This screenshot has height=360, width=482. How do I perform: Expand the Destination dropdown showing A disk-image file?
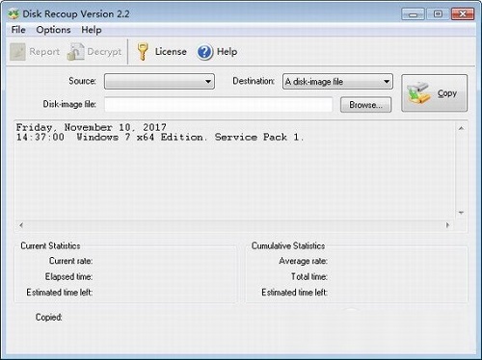pos(337,82)
